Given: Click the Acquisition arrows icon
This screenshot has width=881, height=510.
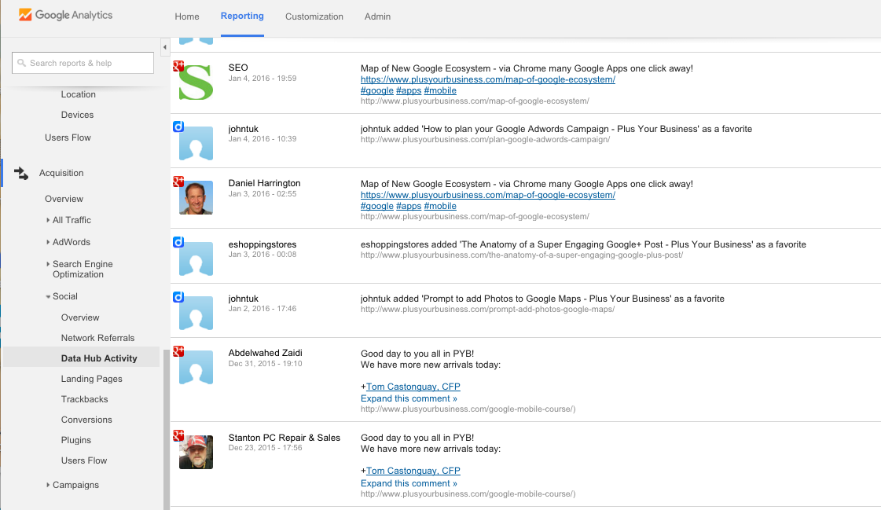Looking at the screenshot, I should (20, 174).
